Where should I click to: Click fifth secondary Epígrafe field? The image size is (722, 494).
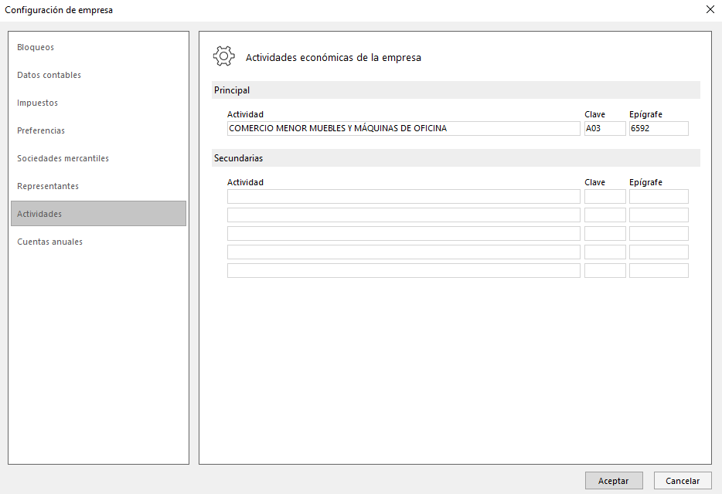[659, 270]
